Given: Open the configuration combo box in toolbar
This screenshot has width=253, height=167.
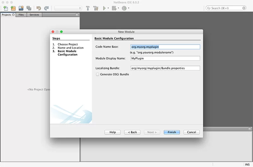Looking at the screenshot, I should click(x=68, y=8).
